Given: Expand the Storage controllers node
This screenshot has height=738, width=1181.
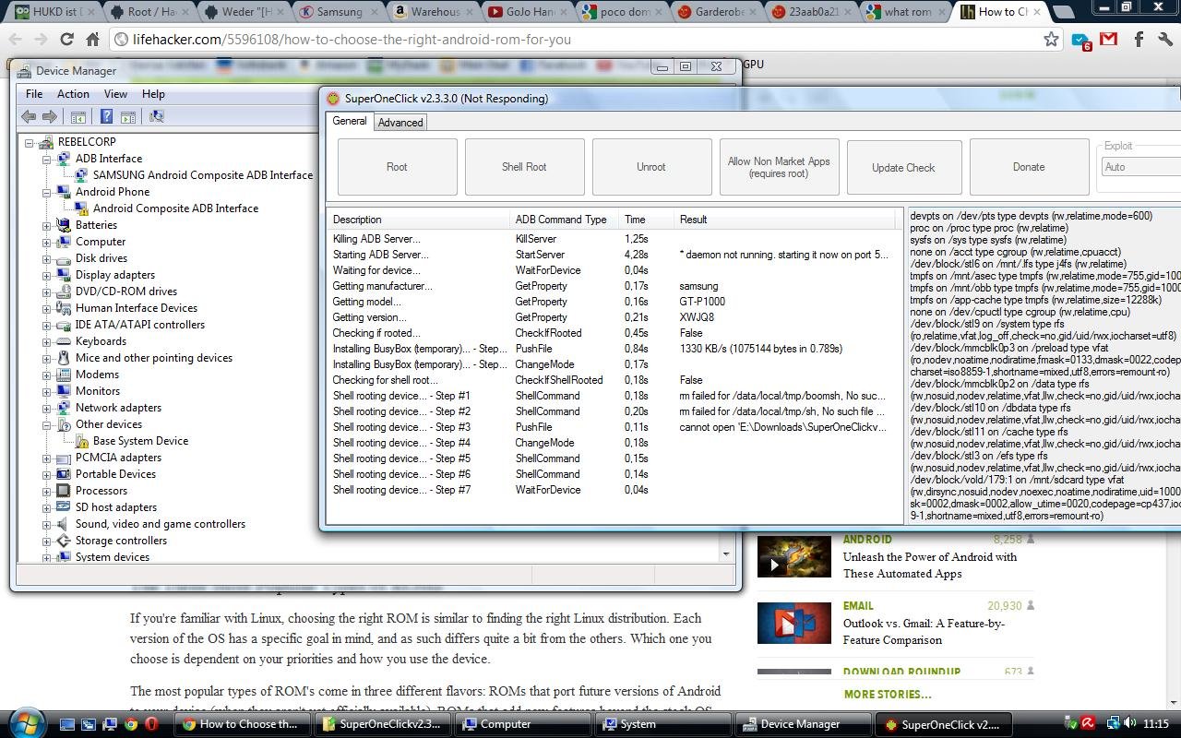Looking at the screenshot, I should pos(47,541).
